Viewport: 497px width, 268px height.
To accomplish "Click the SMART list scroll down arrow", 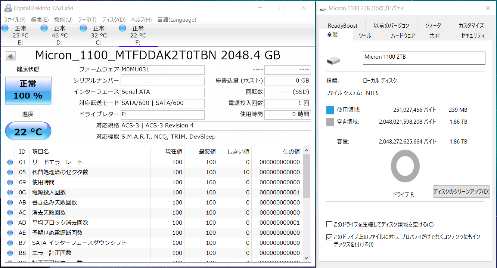I will click(x=306, y=258).
